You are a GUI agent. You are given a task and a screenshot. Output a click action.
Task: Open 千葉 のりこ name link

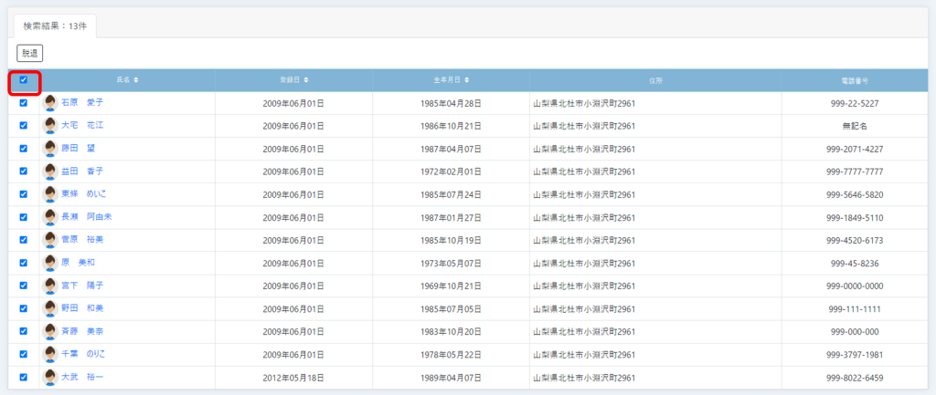click(82, 354)
